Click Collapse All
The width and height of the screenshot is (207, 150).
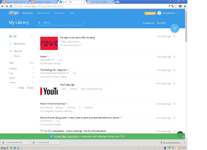[x=148, y=23]
